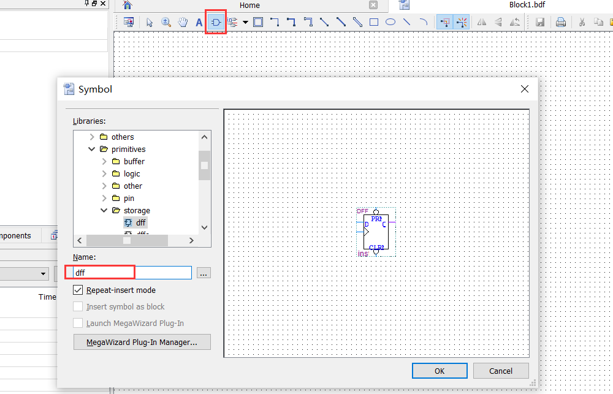Click the Copy icon

coord(598,22)
